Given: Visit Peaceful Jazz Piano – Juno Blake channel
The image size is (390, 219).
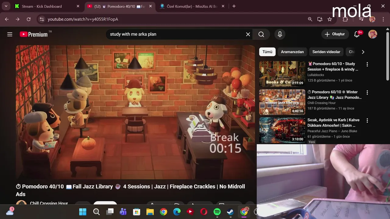Looking at the screenshot, I should [332, 131].
